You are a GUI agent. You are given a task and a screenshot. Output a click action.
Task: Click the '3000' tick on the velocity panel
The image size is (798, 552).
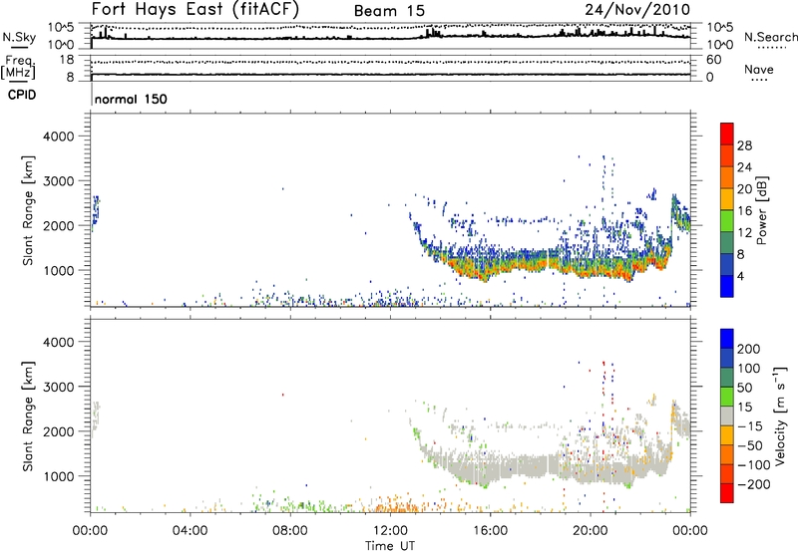59,387
